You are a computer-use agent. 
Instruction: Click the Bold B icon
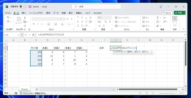click(x=34, y=24)
